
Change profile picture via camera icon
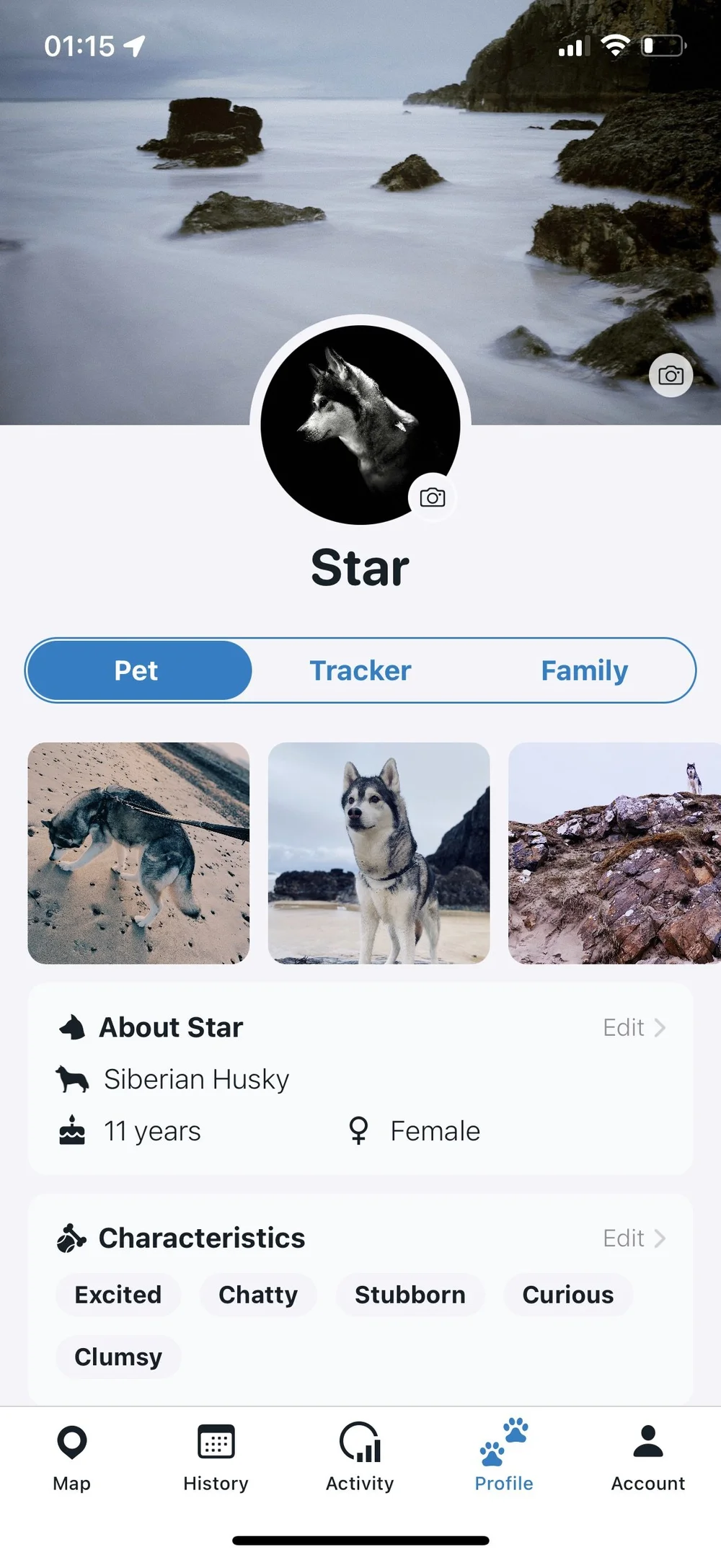433,497
